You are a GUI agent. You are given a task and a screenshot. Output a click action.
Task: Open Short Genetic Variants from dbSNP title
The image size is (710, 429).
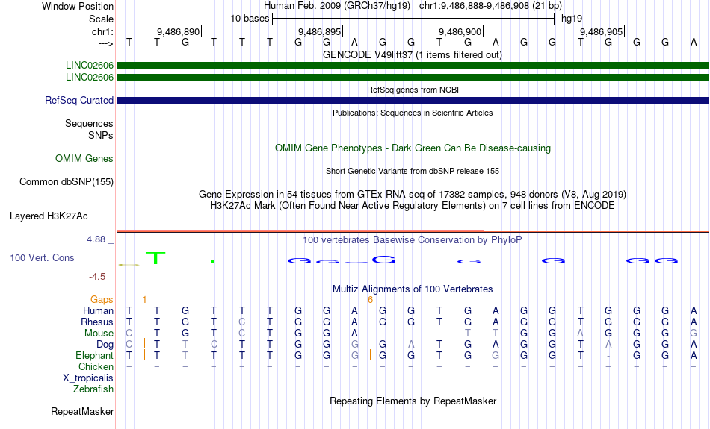pos(413,172)
